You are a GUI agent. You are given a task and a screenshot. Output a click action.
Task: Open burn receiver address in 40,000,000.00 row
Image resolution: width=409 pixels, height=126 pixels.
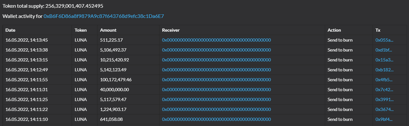pos(216,90)
